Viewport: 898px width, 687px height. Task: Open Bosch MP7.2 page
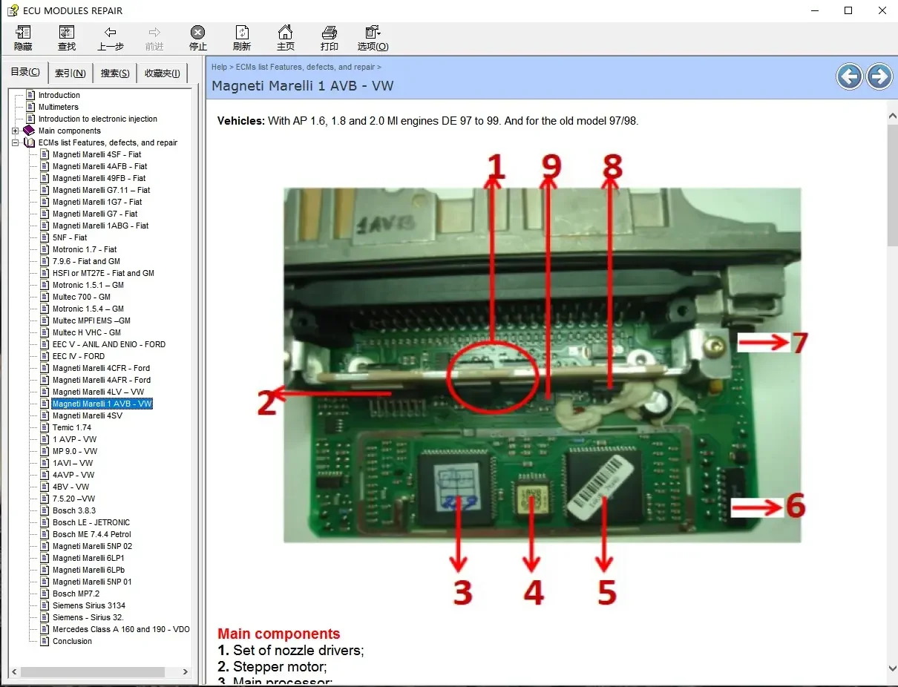76,594
